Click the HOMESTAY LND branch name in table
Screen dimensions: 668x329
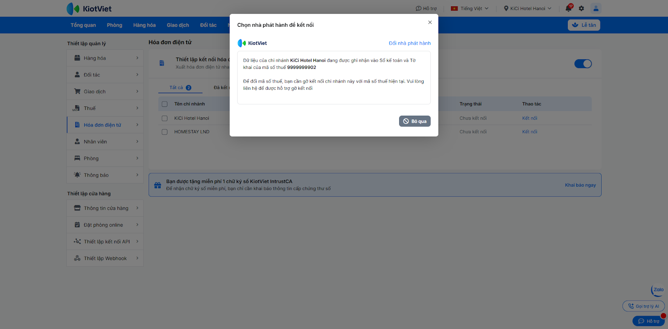[192, 132]
